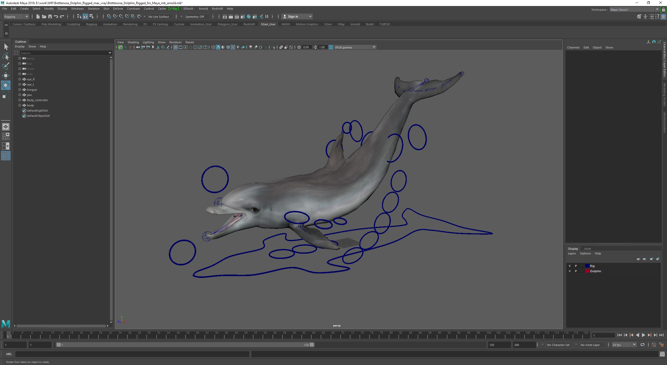This screenshot has height=365, width=667.
Task: Toggle textured display in viewport
Action: pyautogui.click(x=233, y=47)
